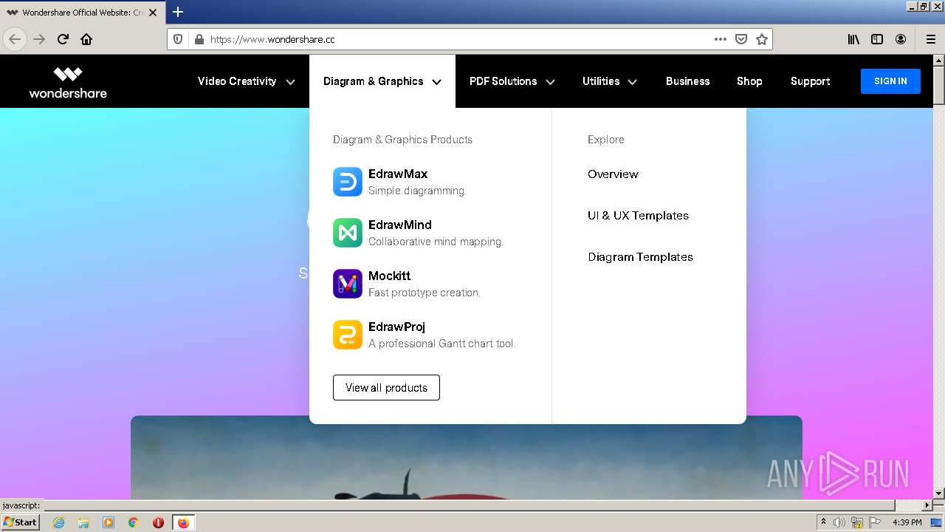Show hidden system tray icons
The image size is (945, 532).
pyautogui.click(x=823, y=522)
